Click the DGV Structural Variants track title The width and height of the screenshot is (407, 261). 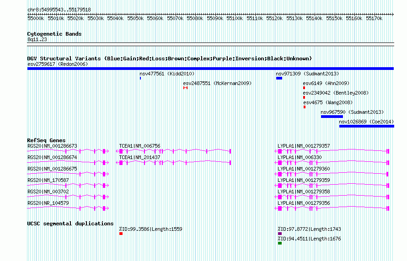click(170, 59)
